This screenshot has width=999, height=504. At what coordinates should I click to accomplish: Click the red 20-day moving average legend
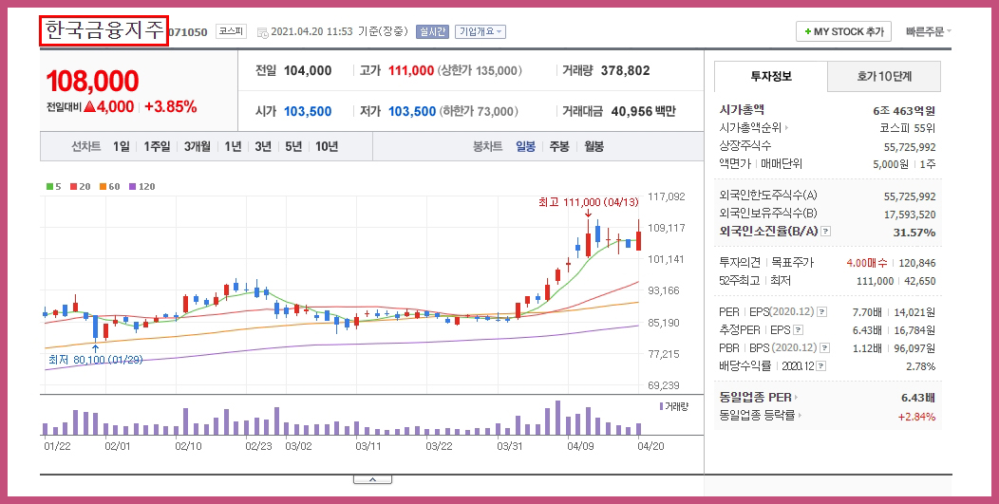click(x=81, y=187)
